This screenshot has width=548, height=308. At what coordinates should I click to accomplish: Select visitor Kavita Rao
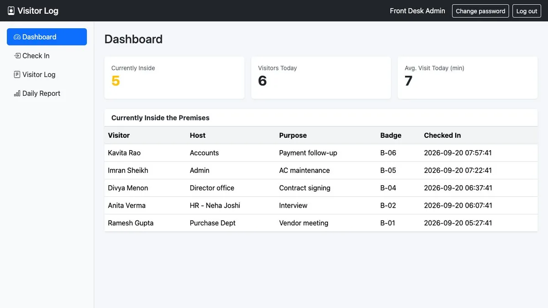click(x=124, y=153)
